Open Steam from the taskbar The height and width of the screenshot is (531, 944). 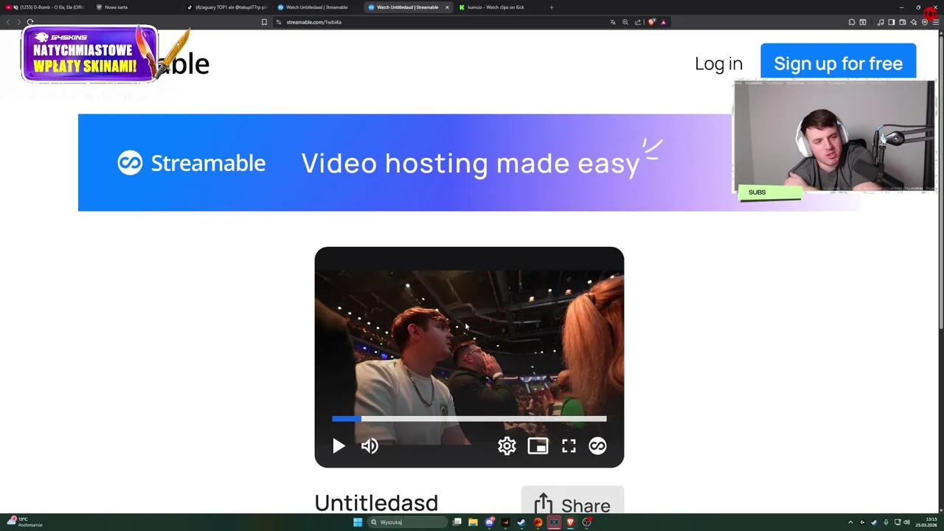(x=521, y=522)
